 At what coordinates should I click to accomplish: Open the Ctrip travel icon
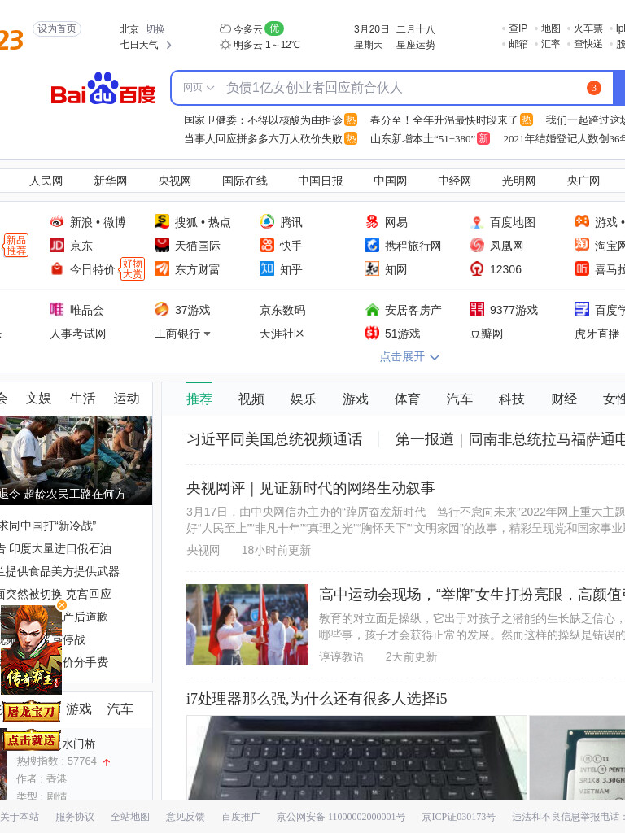pyautogui.click(x=372, y=245)
